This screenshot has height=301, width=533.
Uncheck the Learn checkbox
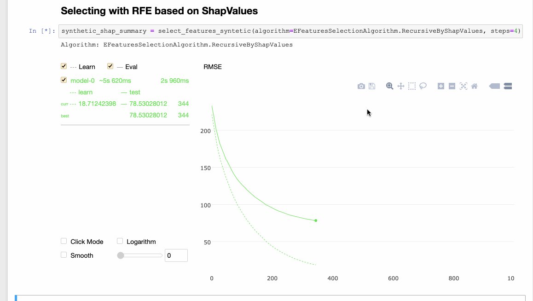(64, 66)
